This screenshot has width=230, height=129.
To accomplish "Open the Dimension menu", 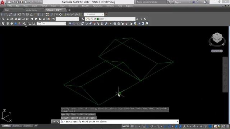I will click(x=73, y=6).
